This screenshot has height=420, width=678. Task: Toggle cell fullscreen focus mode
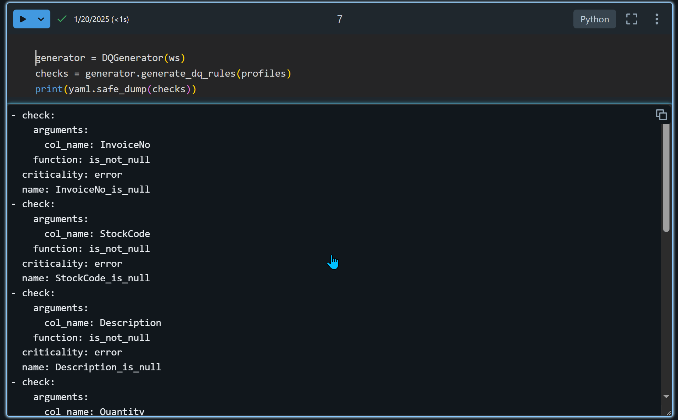point(631,19)
